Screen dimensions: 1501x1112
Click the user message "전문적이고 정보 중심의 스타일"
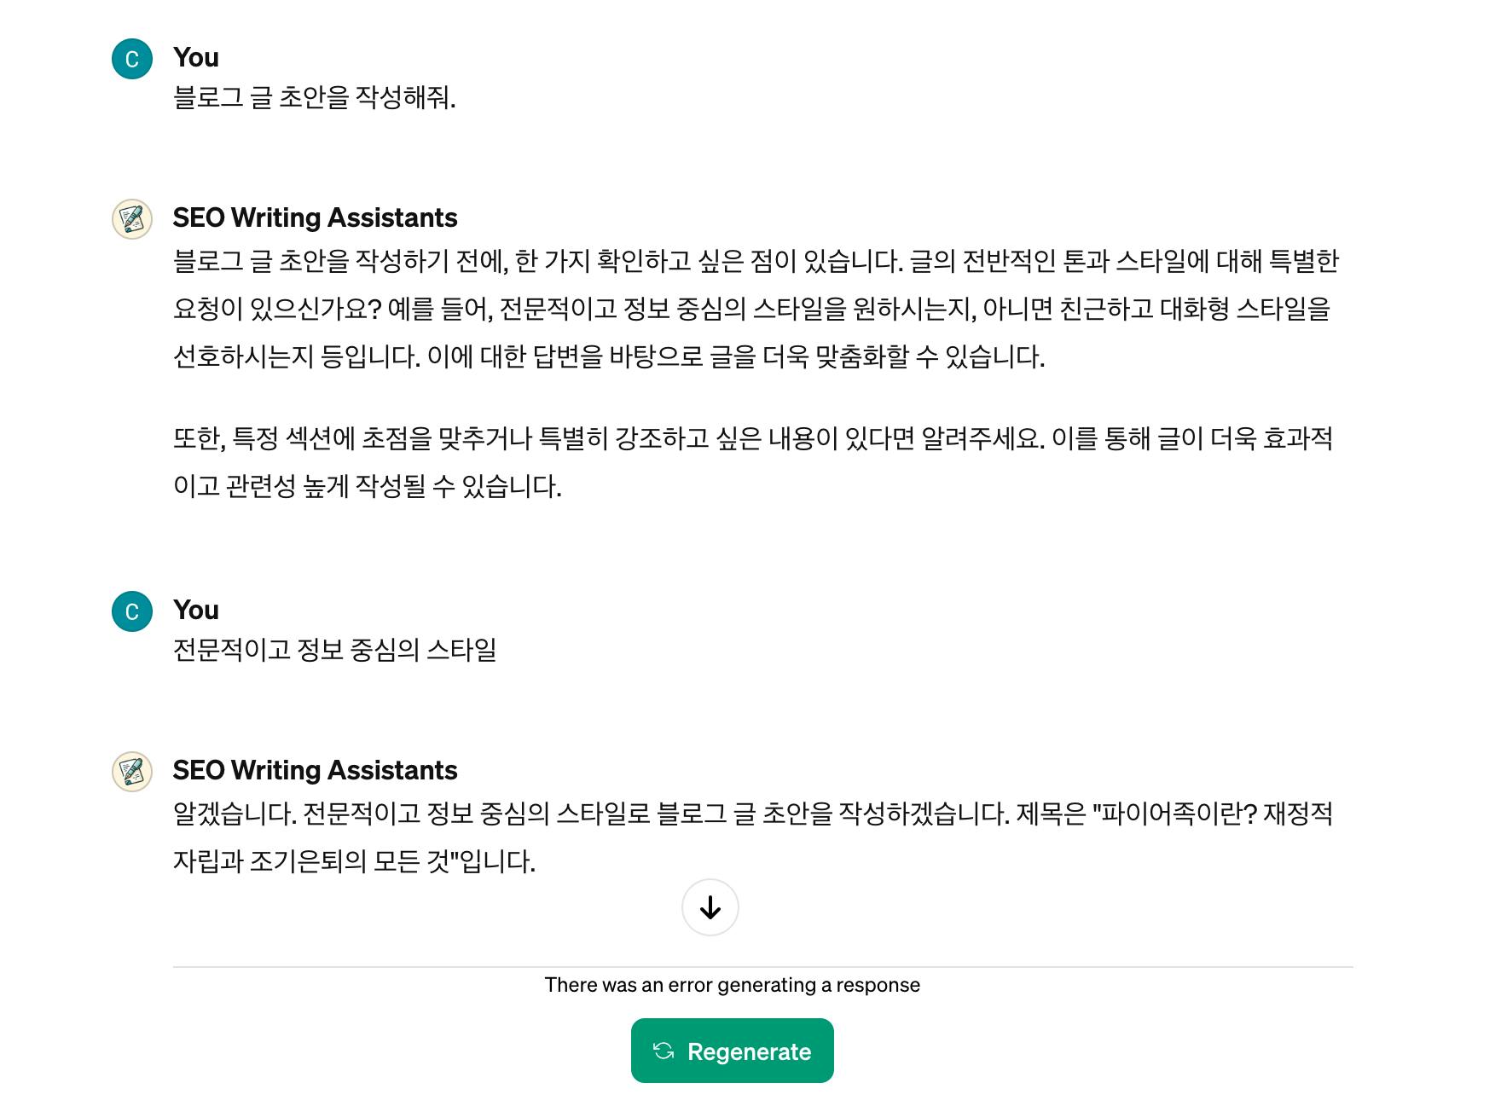tap(334, 650)
